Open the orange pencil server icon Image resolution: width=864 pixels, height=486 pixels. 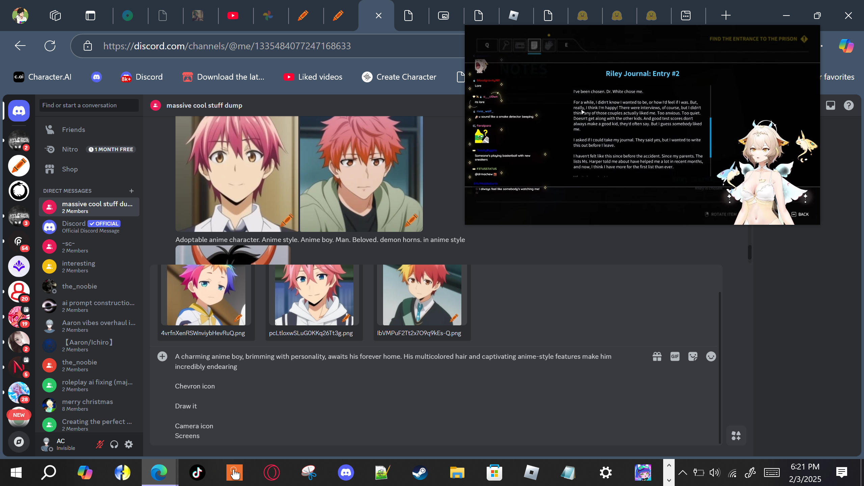pyautogui.click(x=19, y=166)
